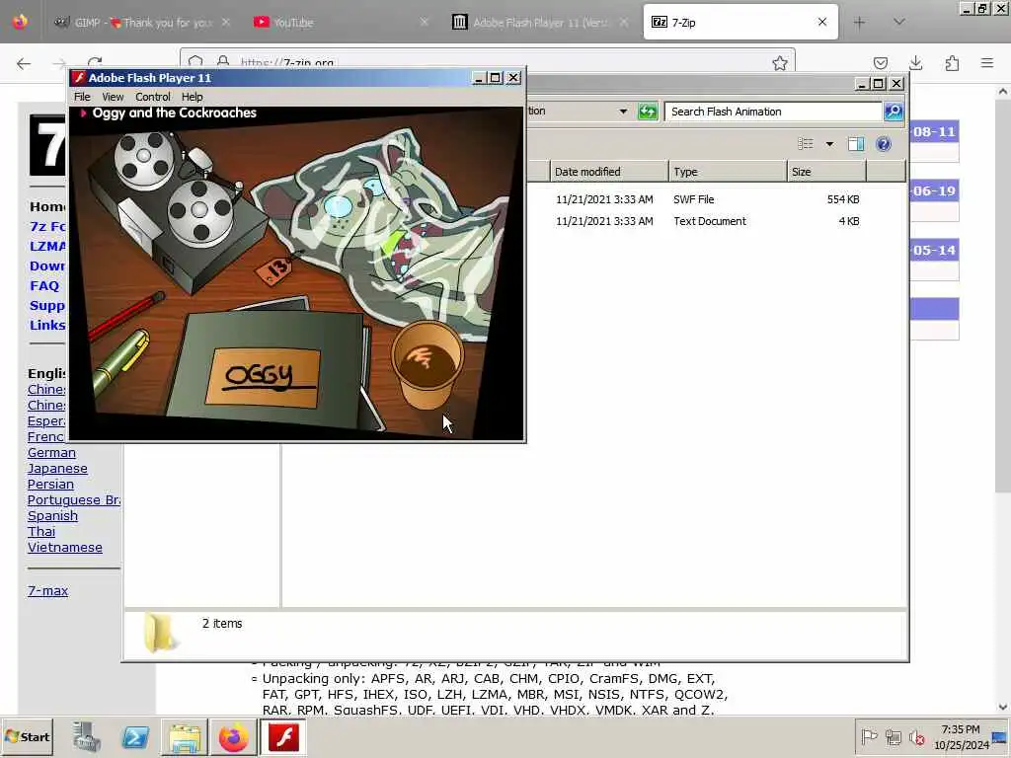
Task: Open the Action Center flag tray icon
Action: coord(869,736)
